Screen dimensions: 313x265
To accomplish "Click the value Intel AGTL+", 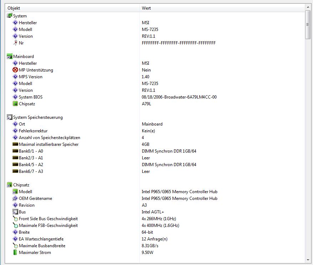I will 153,212.
